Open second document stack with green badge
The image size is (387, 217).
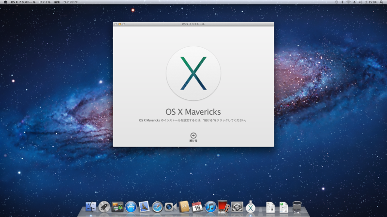click(x=283, y=207)
